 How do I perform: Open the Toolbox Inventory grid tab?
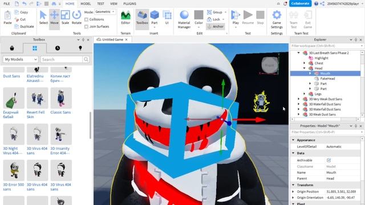coord(35,48)
